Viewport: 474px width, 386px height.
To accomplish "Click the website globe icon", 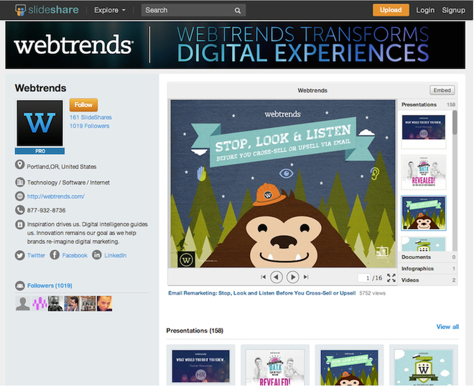I will [19, 196].
